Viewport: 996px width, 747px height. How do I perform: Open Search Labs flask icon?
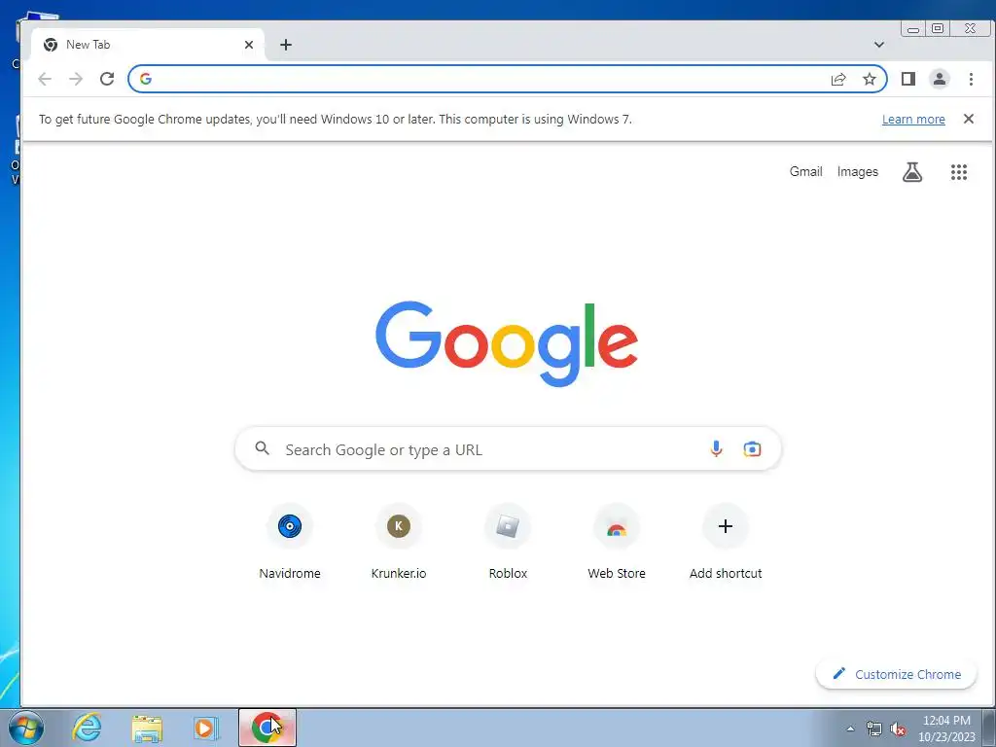point(912,171)
